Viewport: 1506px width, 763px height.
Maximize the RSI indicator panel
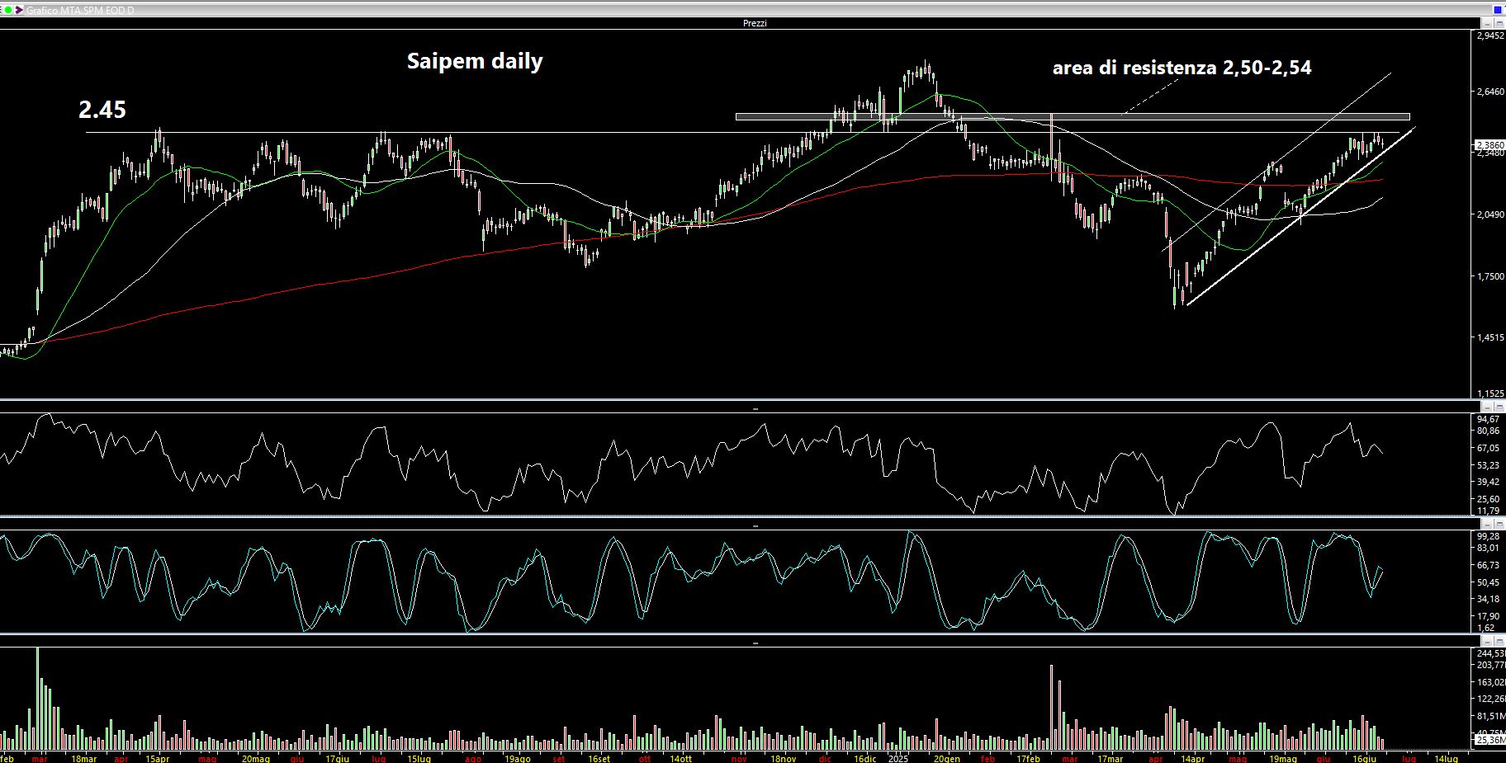pos(1499,407)
